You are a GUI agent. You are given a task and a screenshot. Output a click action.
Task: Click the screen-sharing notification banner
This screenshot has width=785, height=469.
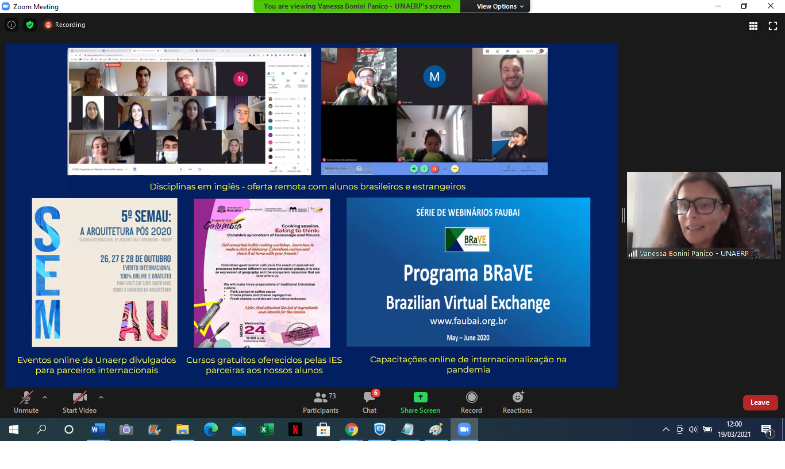click(357, 6)
